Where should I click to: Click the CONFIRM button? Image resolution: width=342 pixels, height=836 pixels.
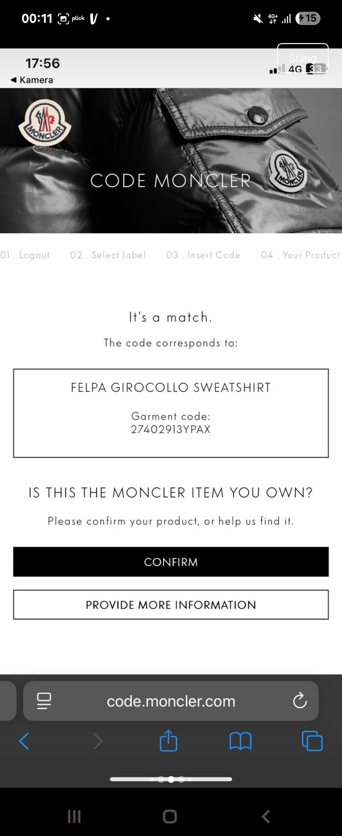171,562
